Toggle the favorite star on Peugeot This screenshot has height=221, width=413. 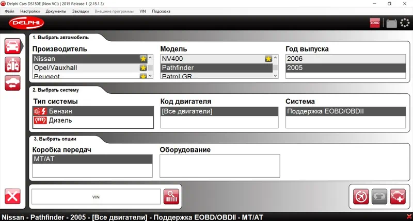144,76
